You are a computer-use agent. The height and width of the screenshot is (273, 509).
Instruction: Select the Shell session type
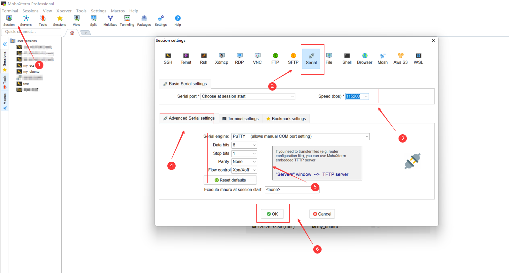coord(347,59)
